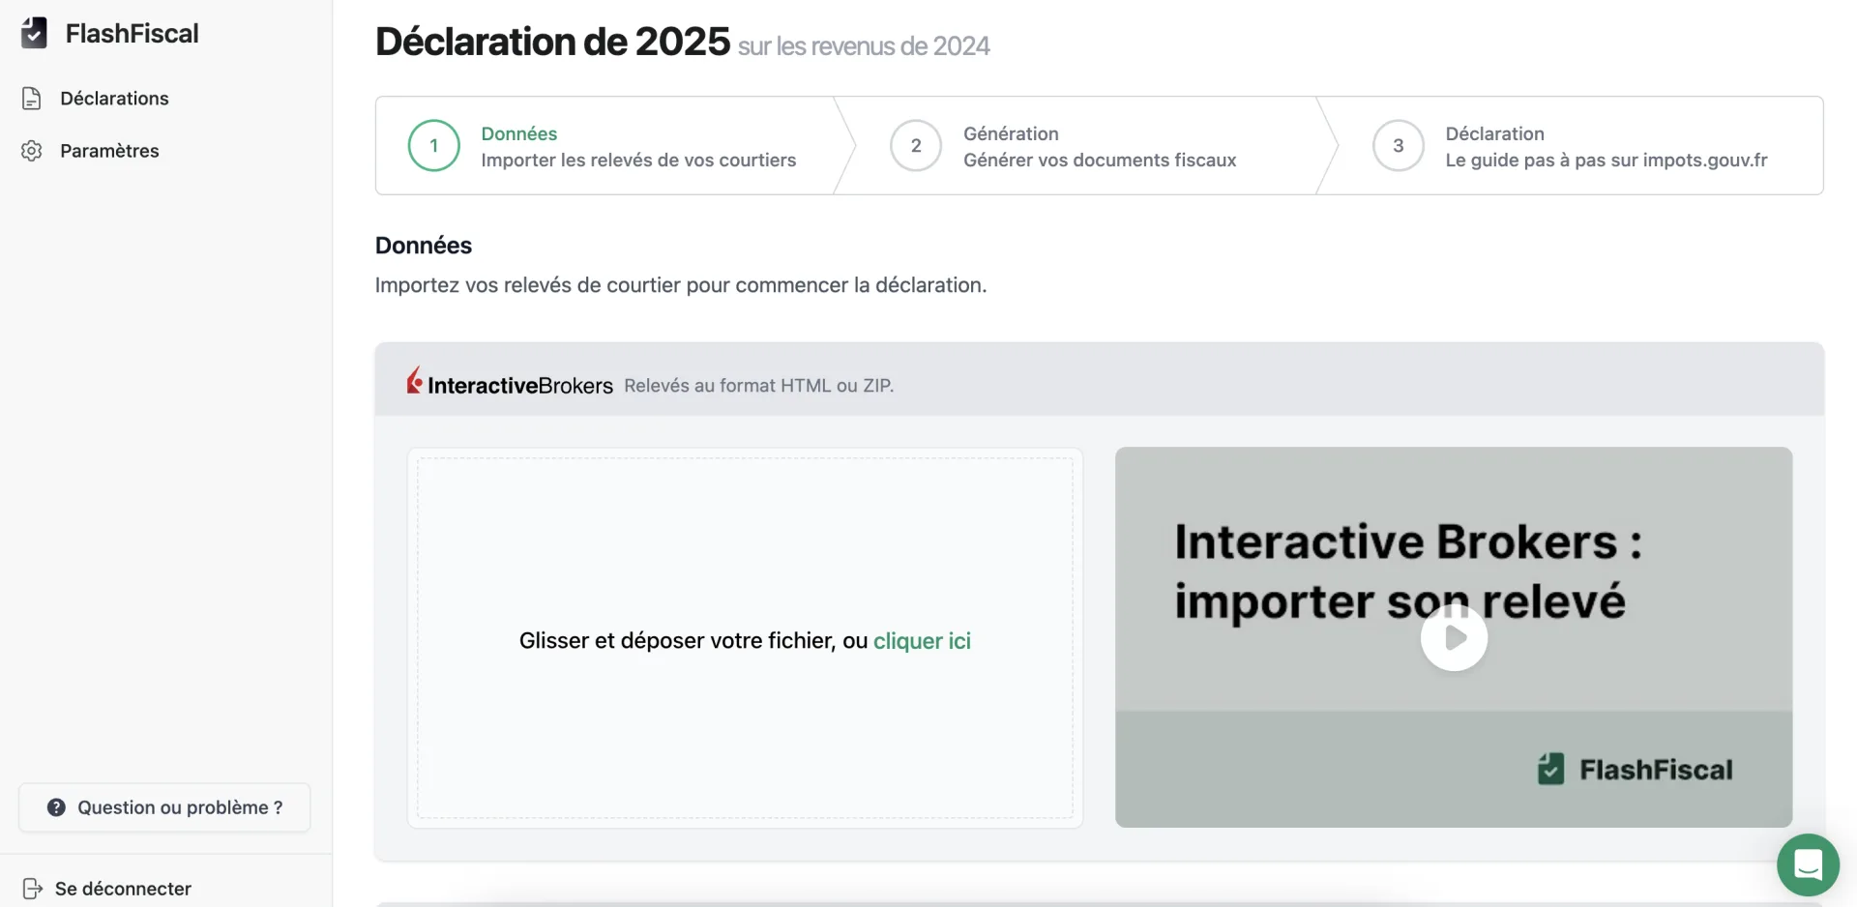Play the Interactive Brokers import video
The image size is (1857, 907).
(1454, 637)
